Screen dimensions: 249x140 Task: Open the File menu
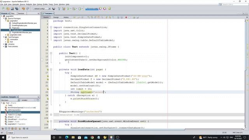(2, 4)
